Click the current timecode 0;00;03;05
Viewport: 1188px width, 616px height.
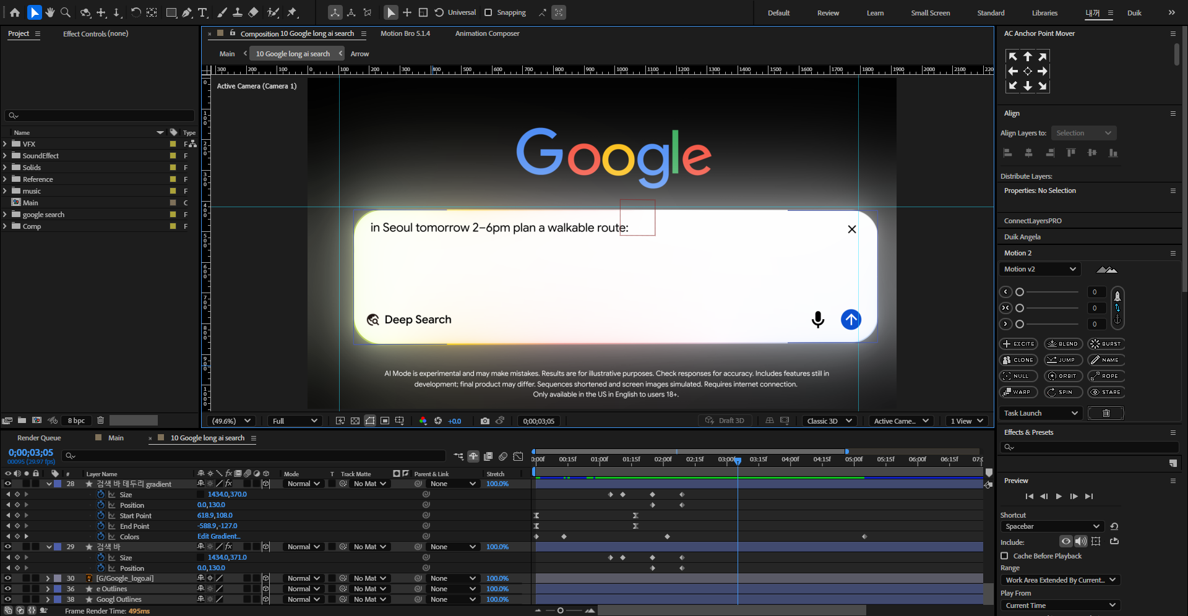(x=31, y=453)
